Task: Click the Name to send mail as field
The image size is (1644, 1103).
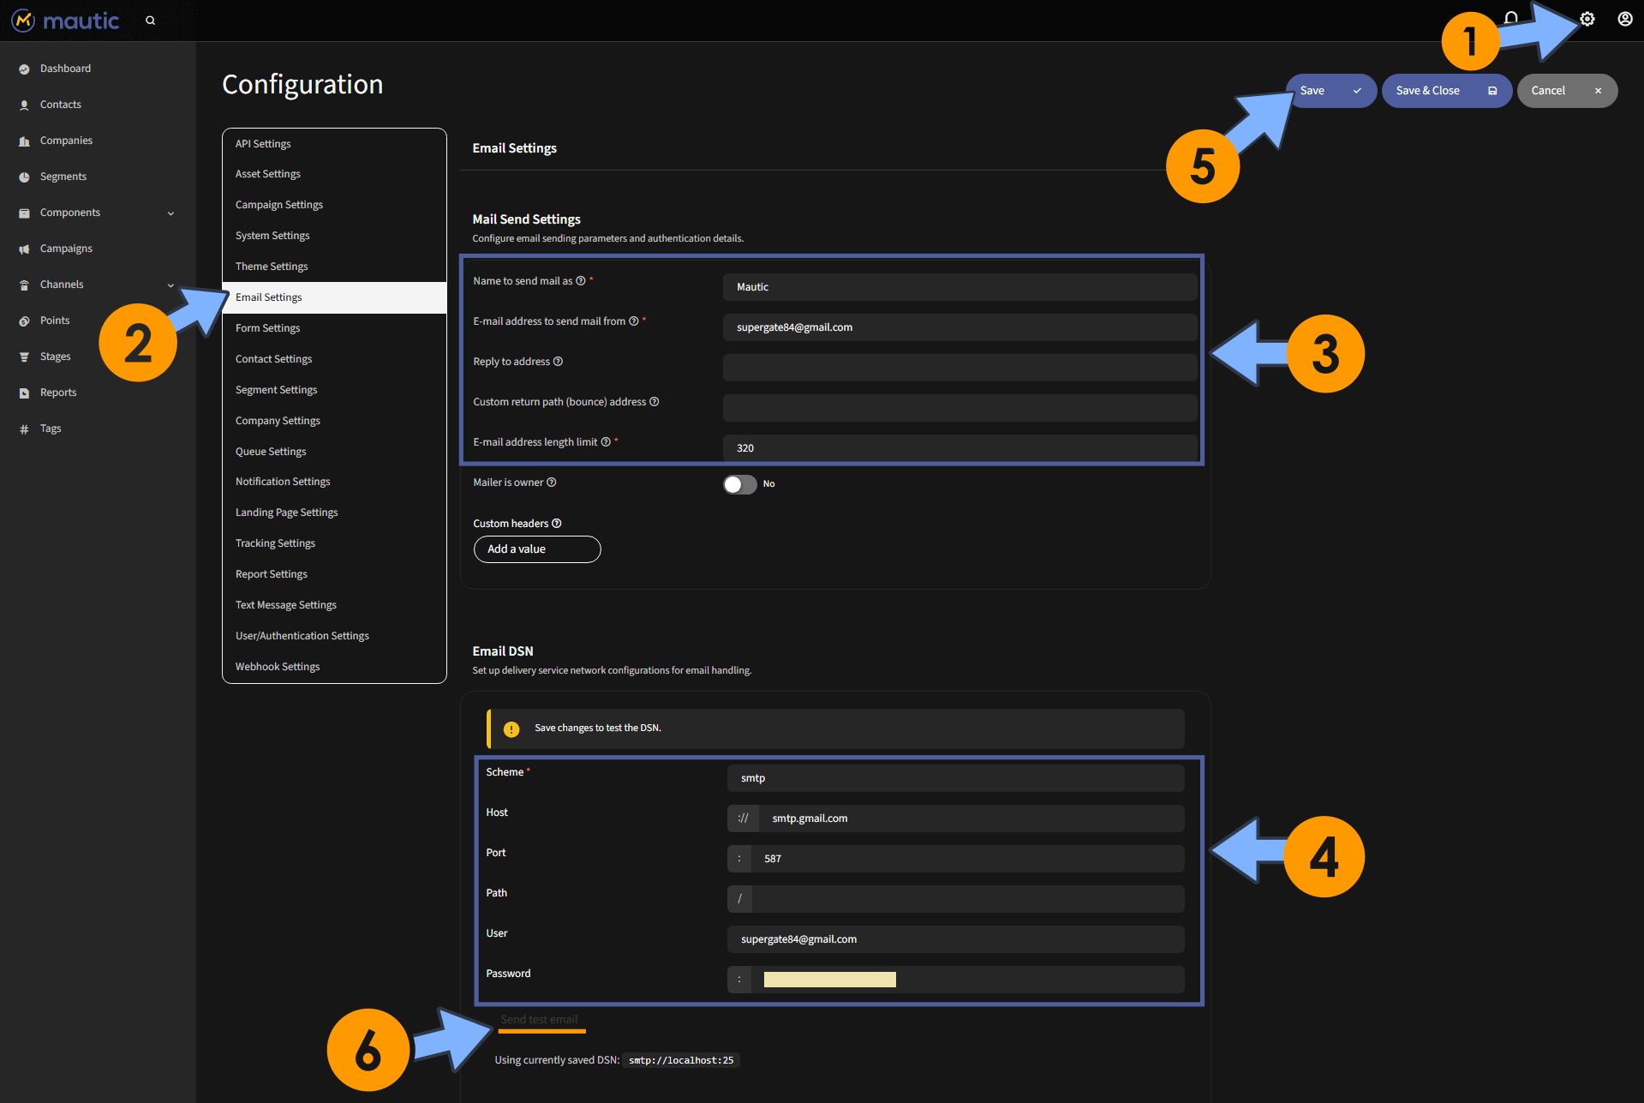Action: [x=960, y=287]
